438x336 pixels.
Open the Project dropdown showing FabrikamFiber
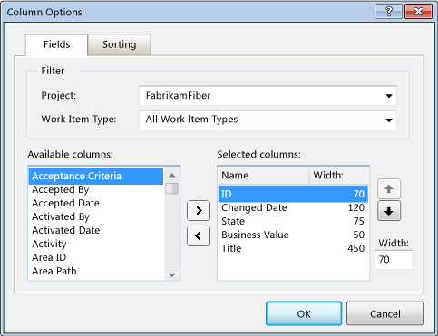click(268, 96)
